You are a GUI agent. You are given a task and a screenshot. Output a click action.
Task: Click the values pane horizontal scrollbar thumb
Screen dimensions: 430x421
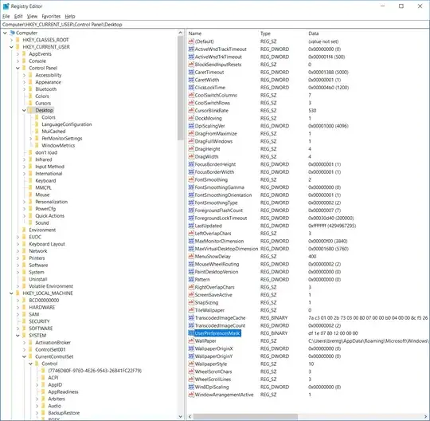click(x=245, y=416)
